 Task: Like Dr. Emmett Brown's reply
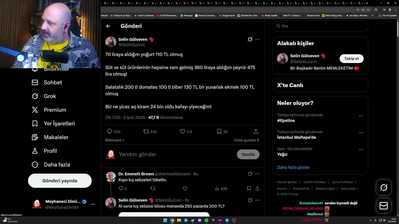(x=185, y=189)
